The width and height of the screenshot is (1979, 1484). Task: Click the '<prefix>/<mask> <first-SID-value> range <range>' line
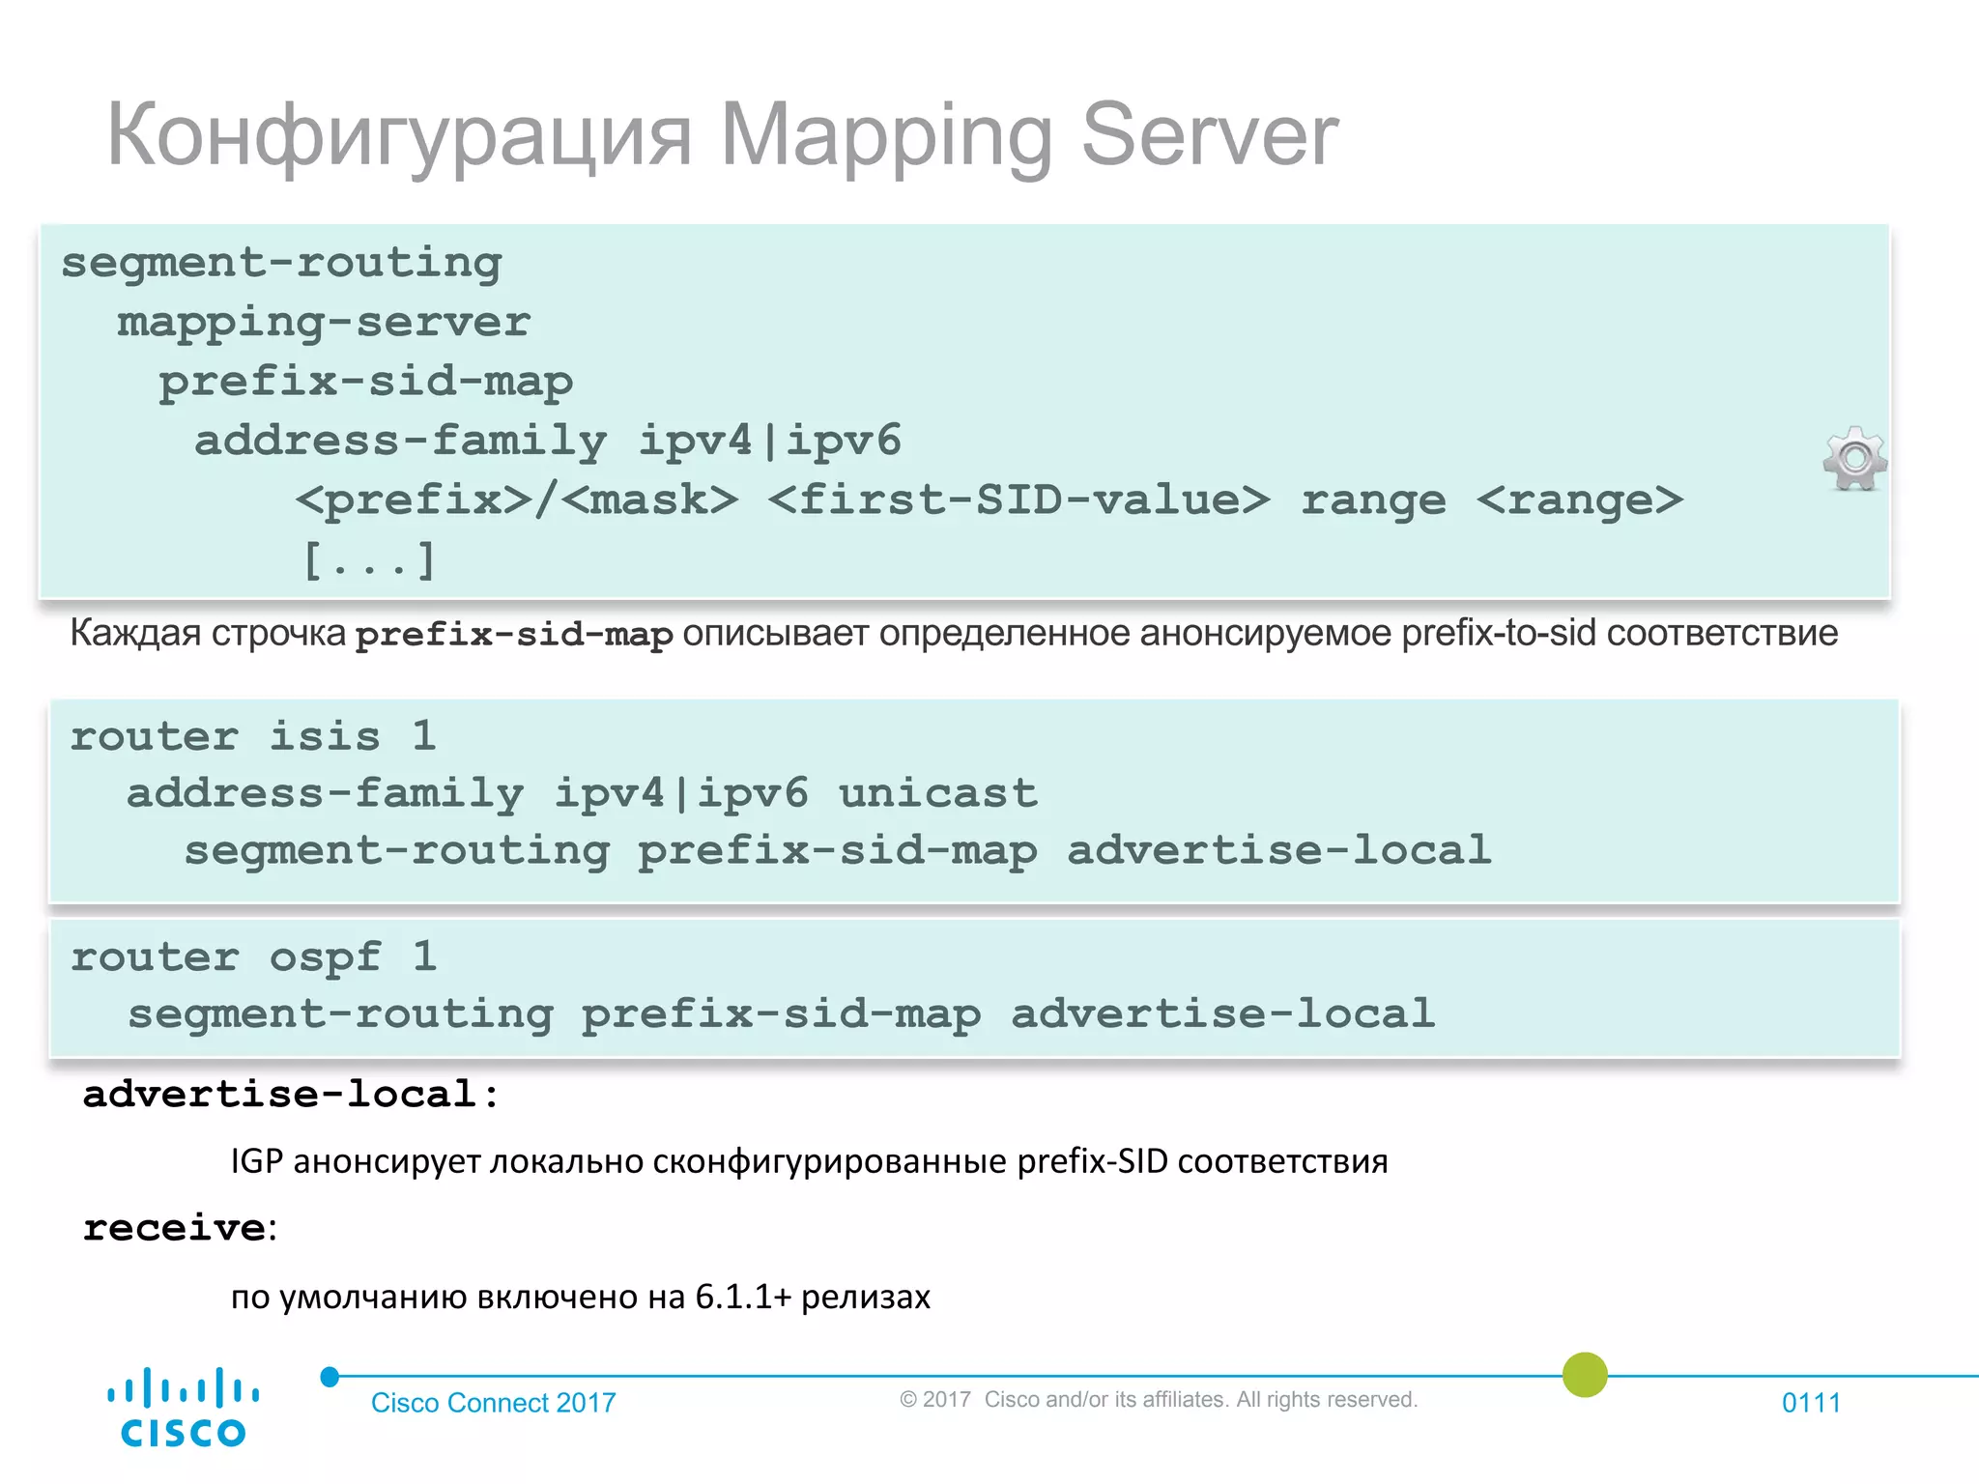[989, 500]
